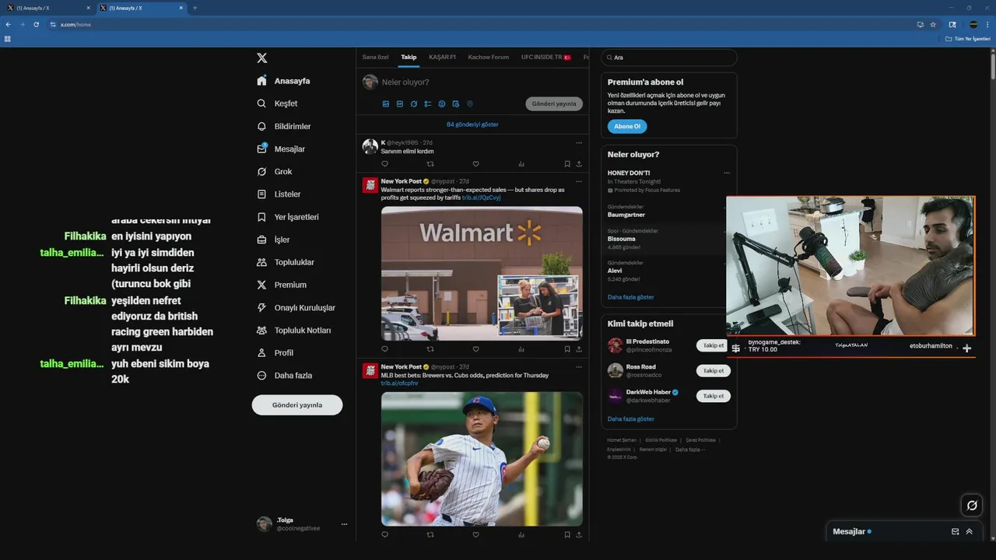Add a poll to the post
996x560 pixels.
[428, 103]
